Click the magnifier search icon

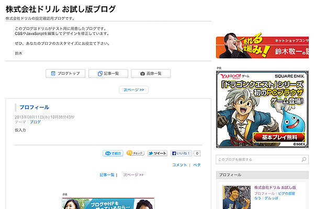point(304,159)
